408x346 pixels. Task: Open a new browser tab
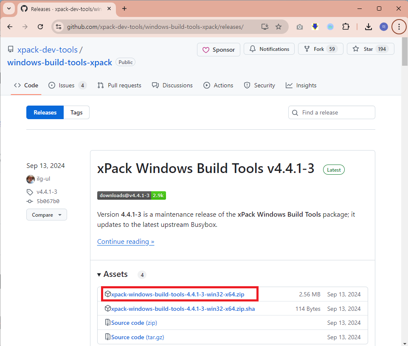pos(124,8)
